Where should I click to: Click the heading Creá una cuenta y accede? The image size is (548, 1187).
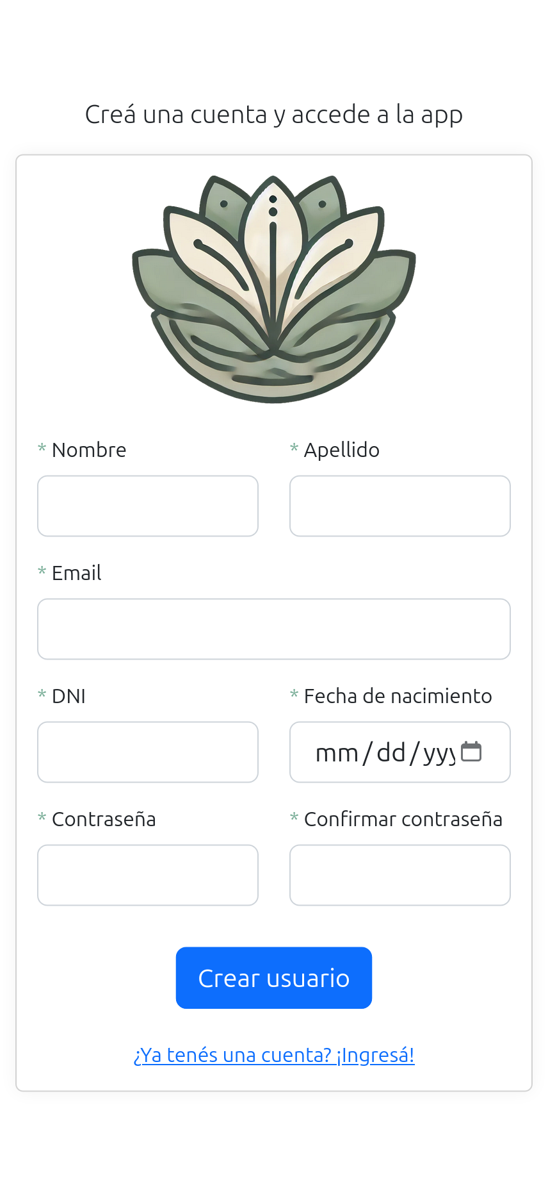point(274,113)
